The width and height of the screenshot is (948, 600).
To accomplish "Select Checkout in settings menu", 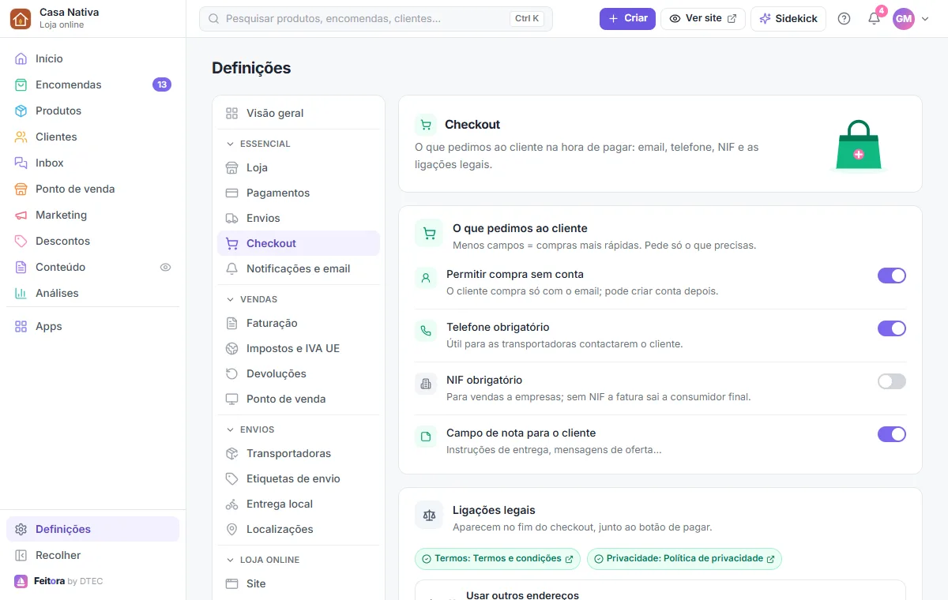I will (x=299, y=243).
